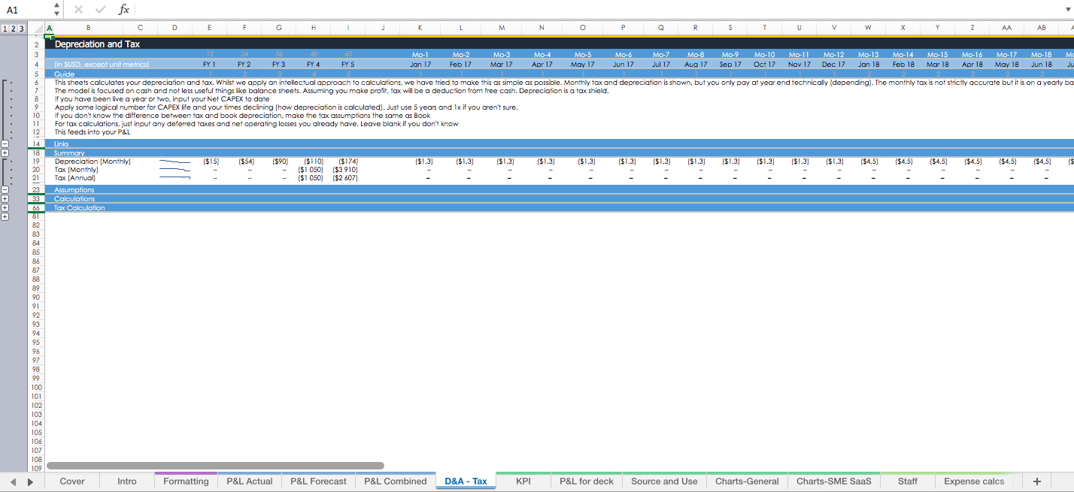Open the Charts-SME SaaS tab
The width and height of the screenshot is (1074, 492).
tap(833, 481)
